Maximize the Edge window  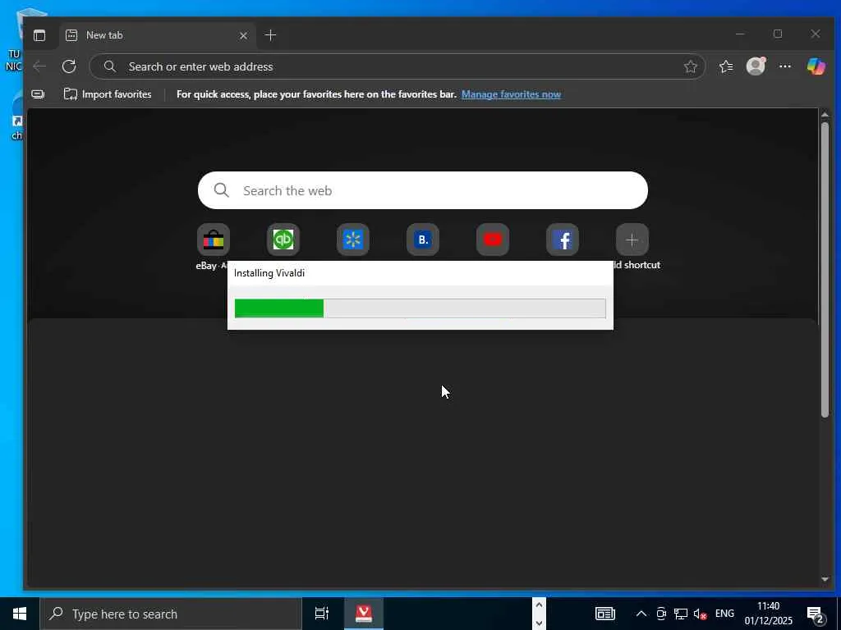(x=778, y=34)
